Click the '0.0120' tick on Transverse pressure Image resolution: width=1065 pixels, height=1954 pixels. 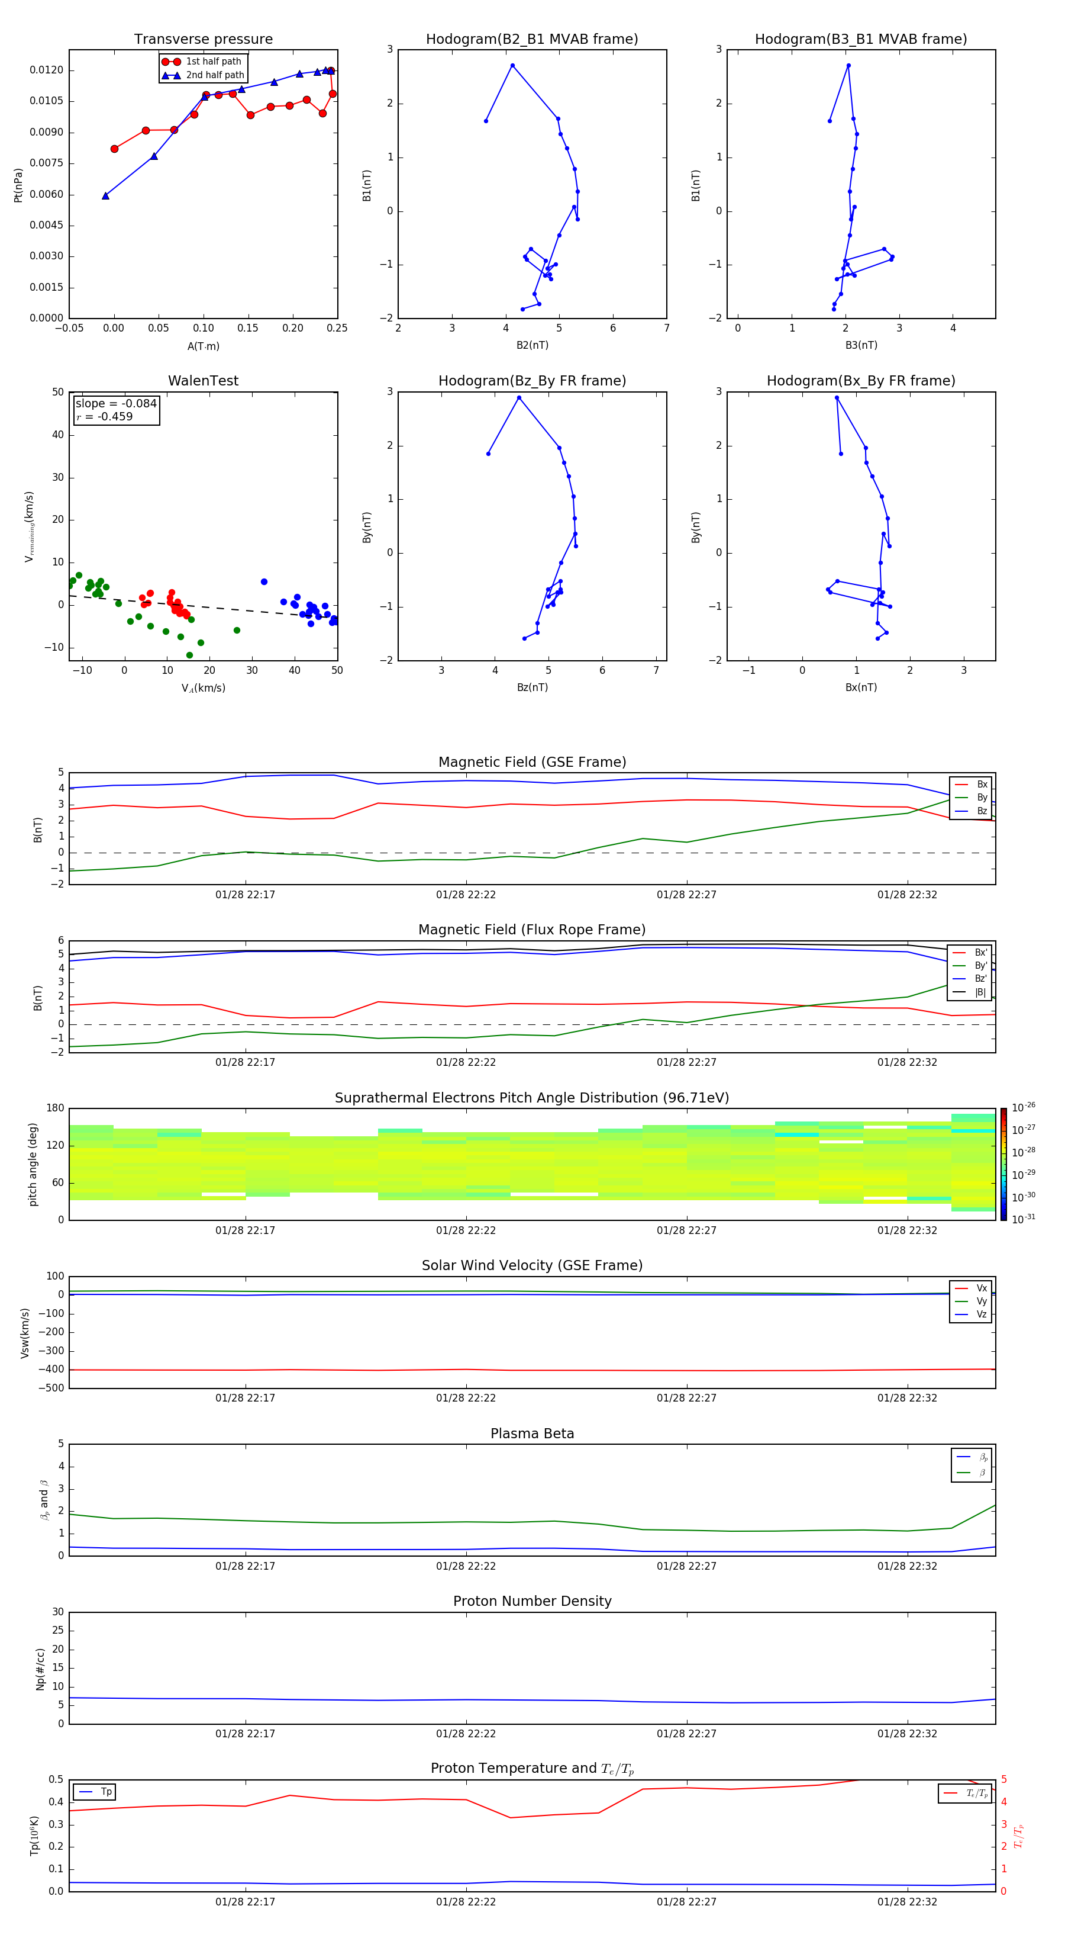46,70
